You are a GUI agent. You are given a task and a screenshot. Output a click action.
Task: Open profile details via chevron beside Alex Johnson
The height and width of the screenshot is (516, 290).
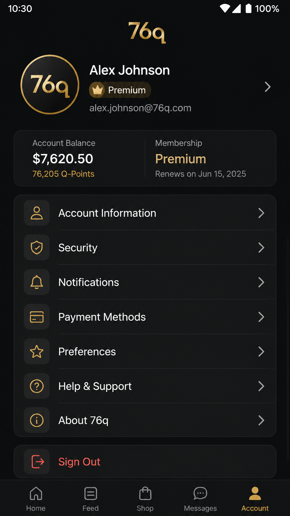coord(268,87)
